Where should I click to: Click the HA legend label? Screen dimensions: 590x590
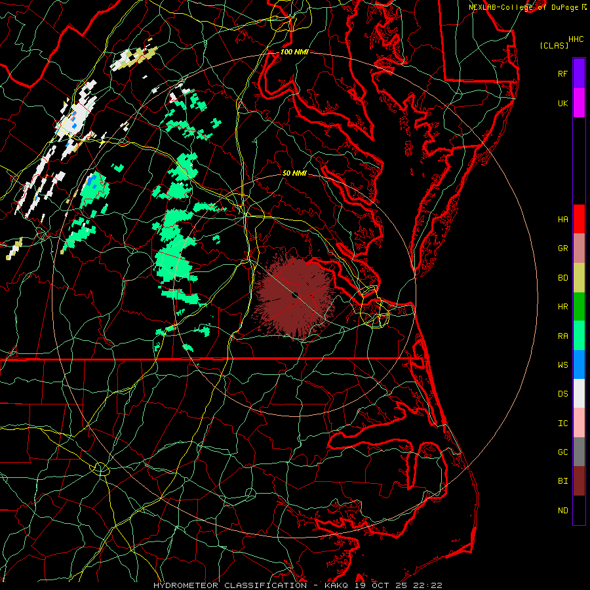coord(562,219)
